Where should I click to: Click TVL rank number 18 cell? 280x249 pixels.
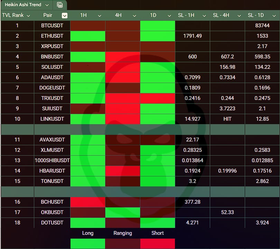pos(17,223)
